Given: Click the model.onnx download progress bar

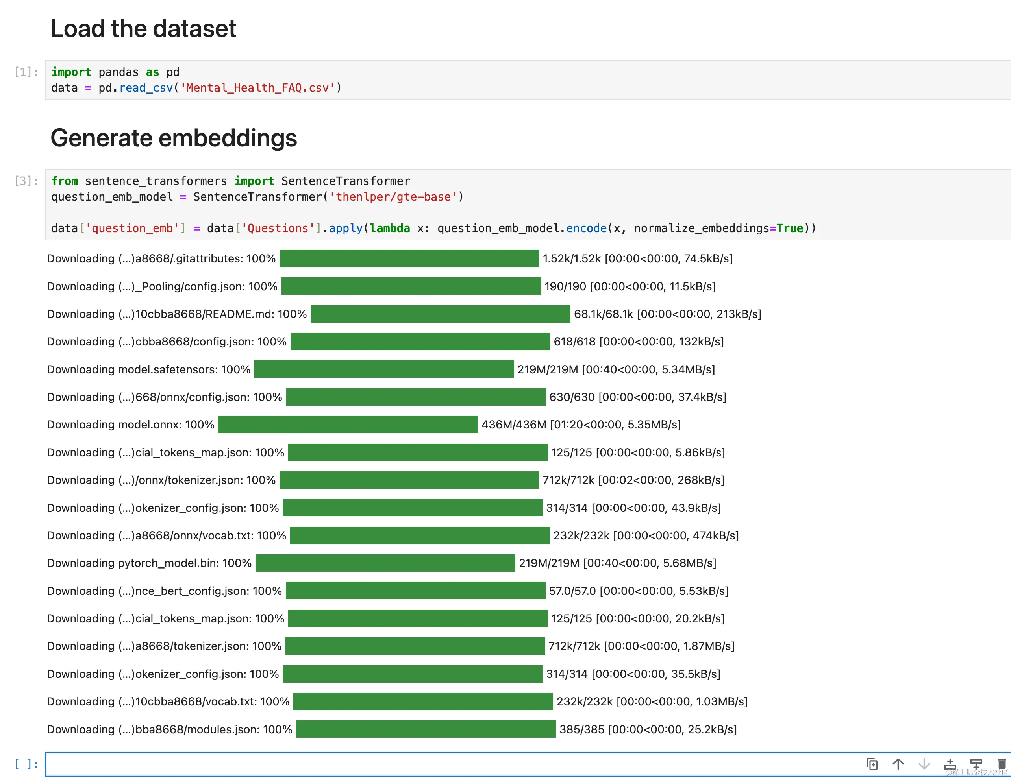Looking at the screenshot, I should coord(348,424).
